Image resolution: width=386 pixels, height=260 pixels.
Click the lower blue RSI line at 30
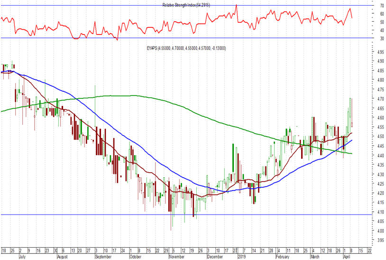point(186,38)
